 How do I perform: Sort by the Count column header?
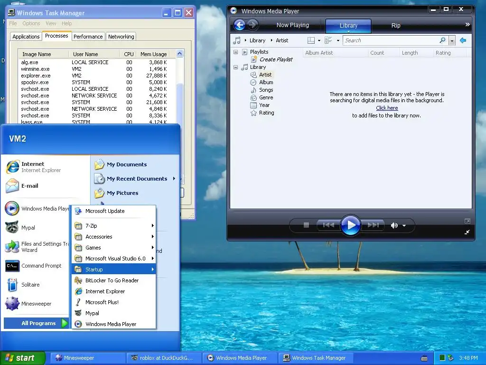click(383, 53)
